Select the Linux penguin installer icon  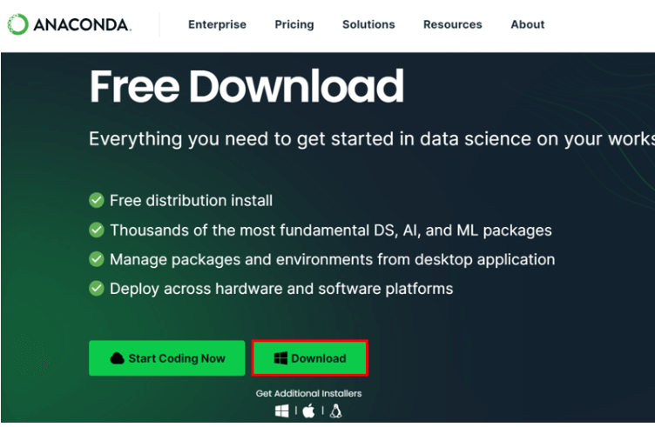tap(336, 411)
